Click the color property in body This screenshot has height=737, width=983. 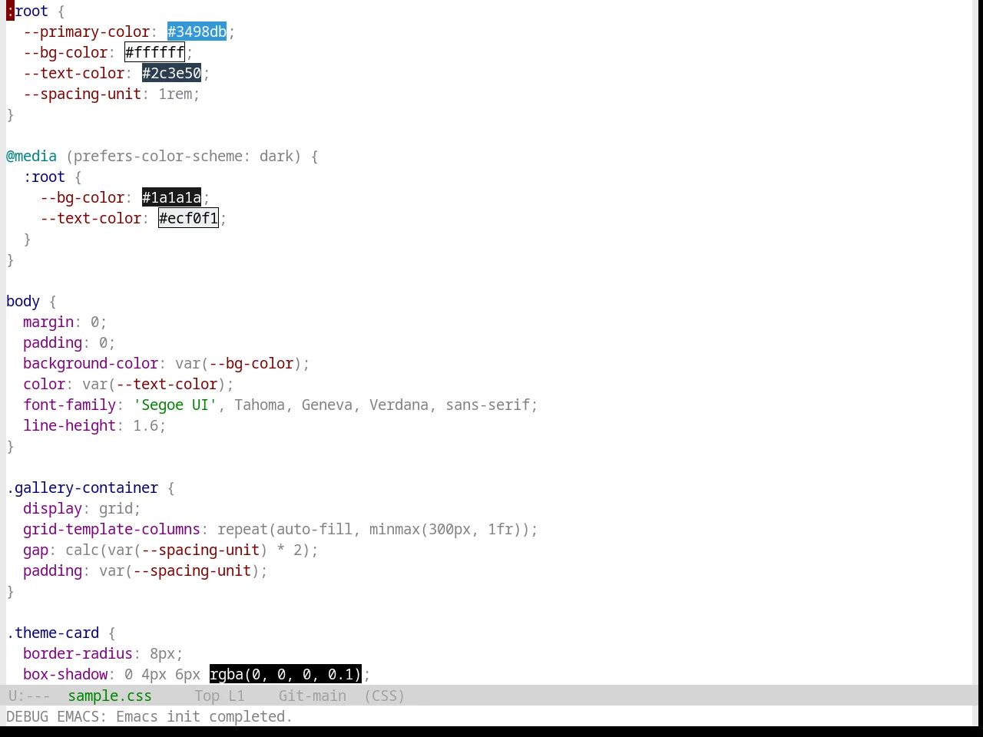click(44, 384)
